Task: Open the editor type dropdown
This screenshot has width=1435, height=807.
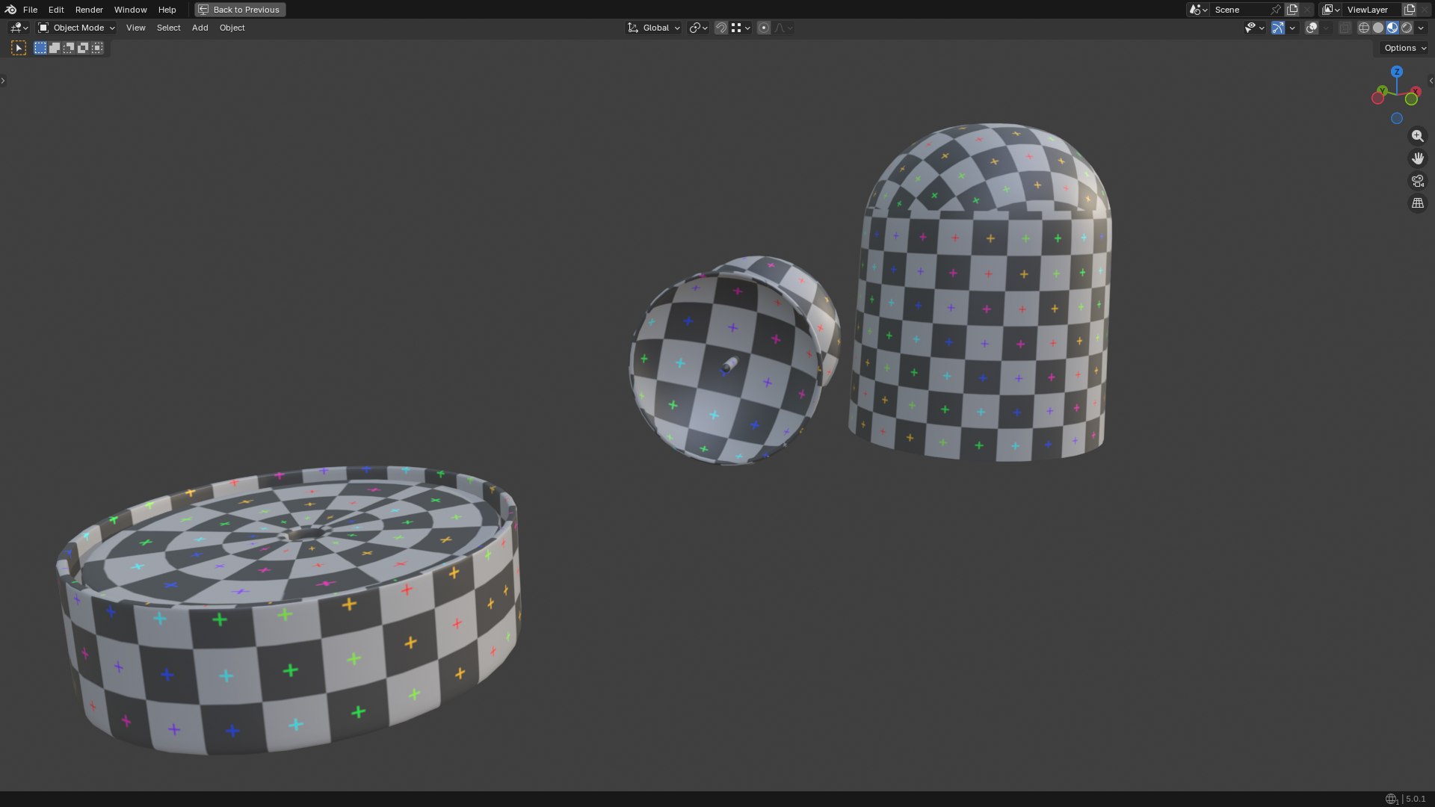Action: click(x=19, y=28)
